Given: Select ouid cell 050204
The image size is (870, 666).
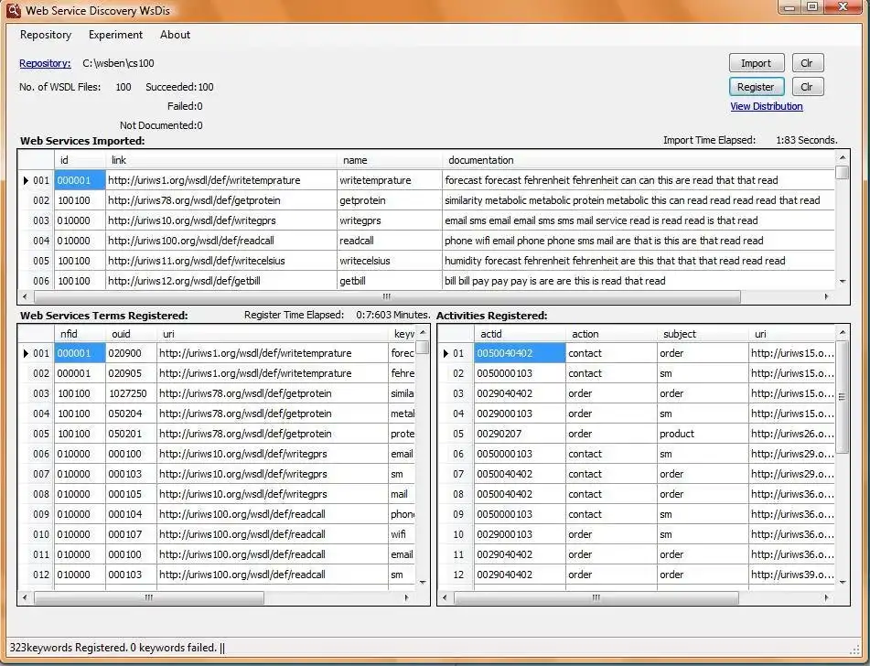Looking at the screenshot, I should click(x=131, y=414).
